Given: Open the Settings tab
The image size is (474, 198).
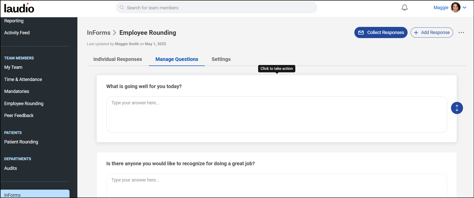Looking at the screenshot, I should coord(221,59).
